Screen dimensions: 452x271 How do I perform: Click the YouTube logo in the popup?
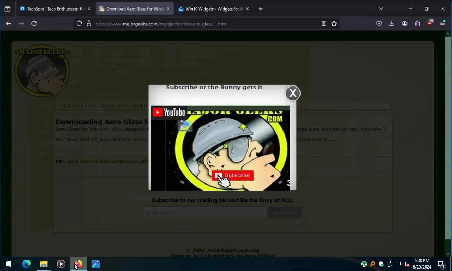pyautogui.click(x=169, y=112)
